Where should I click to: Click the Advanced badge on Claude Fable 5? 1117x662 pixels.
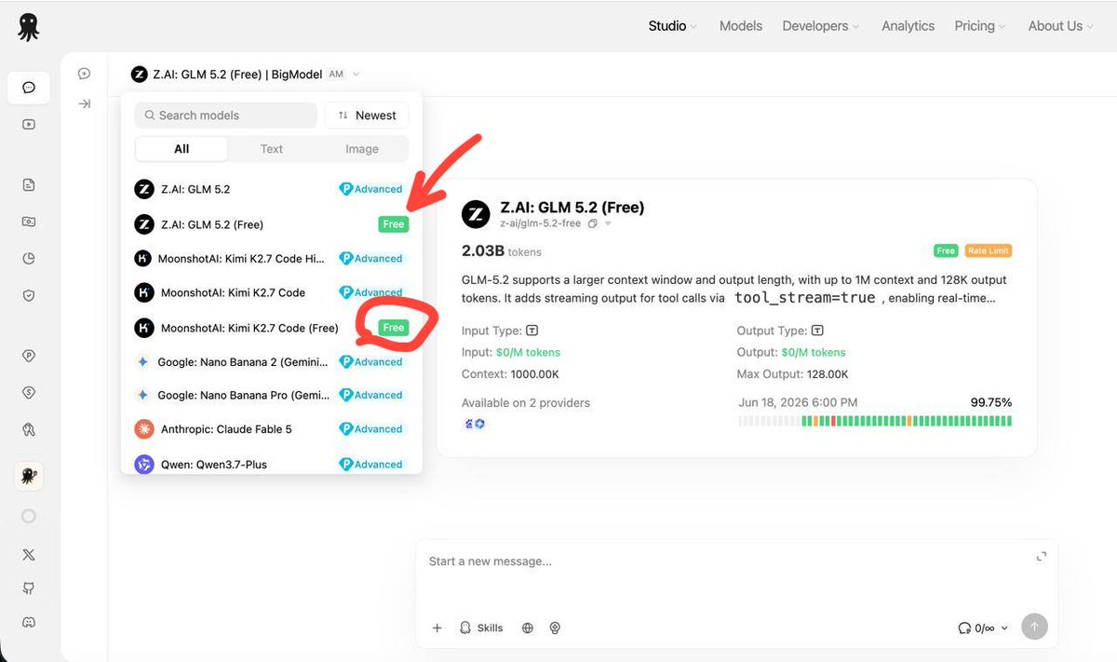pos(370,429)
